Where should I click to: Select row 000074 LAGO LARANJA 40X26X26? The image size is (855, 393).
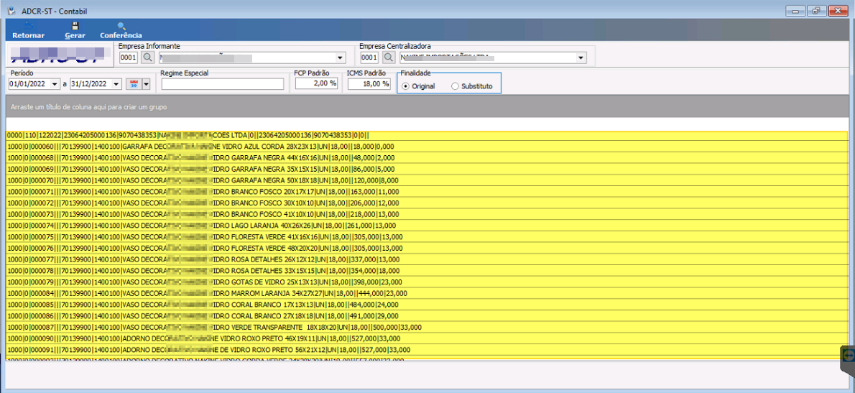point(426,226)
